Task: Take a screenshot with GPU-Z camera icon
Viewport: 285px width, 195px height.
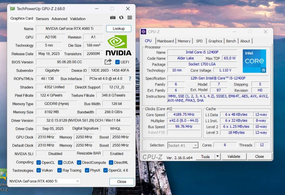Action: pos(113,18)
